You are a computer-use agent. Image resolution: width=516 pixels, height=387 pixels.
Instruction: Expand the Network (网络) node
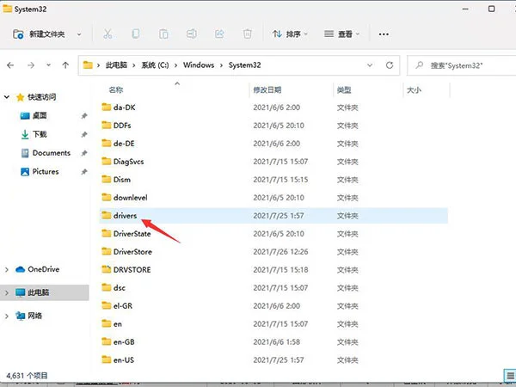coord(7,316)
